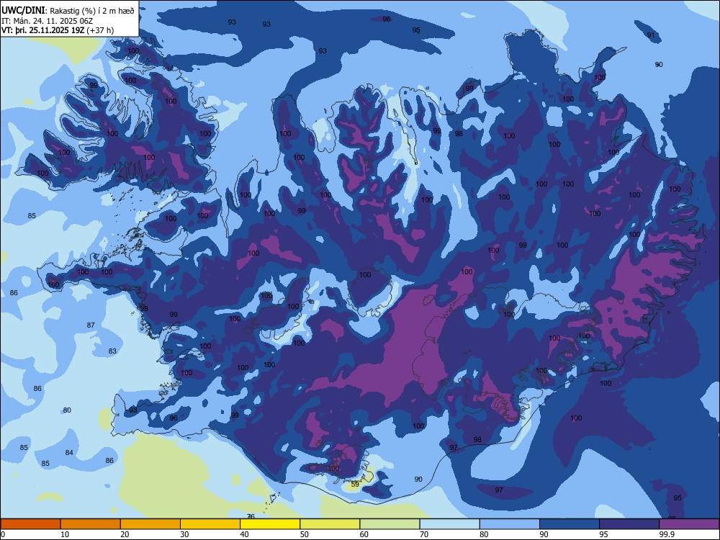
Task: Click the legend tick label 50
Action: coord(305,534)
